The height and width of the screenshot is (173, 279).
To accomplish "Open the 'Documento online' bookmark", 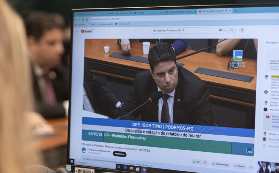I will point(105,24).
